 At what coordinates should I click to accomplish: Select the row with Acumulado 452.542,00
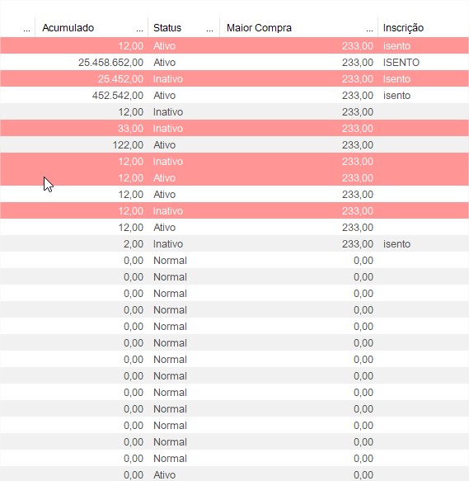coord(234,96)
